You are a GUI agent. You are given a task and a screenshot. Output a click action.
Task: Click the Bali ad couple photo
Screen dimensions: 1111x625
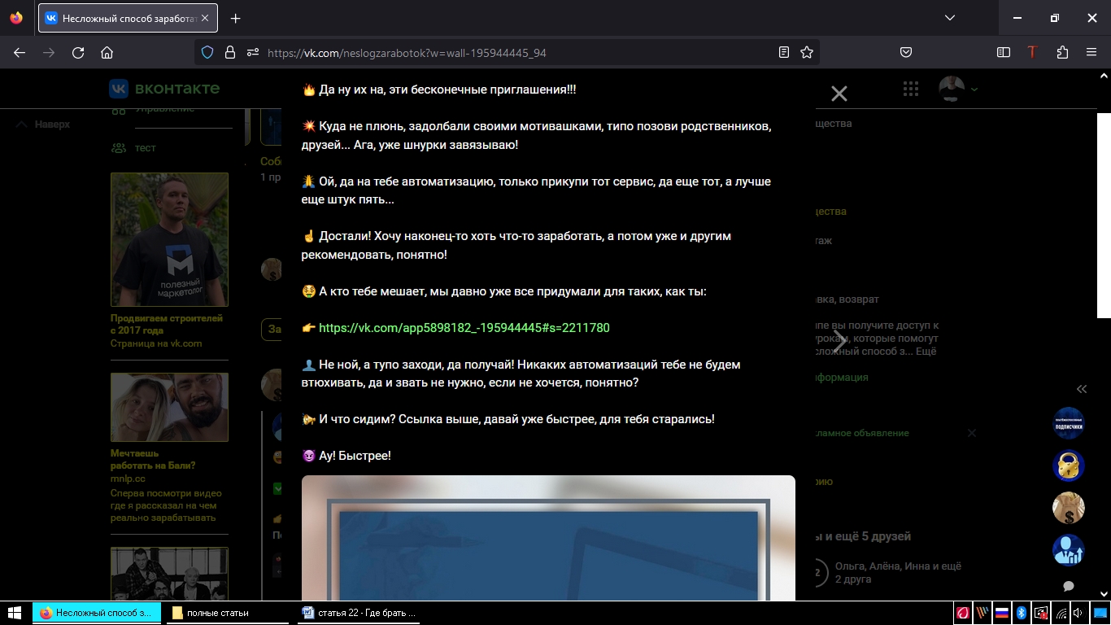point(169,407)
